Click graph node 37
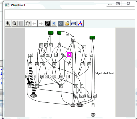Screen dimensions: 137x119 coord(41,45)
